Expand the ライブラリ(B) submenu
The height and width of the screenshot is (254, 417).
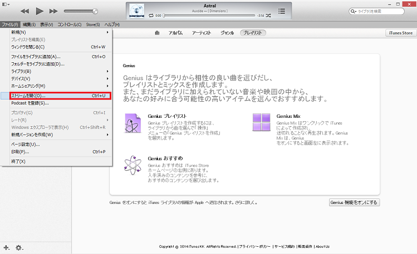(x=60, y=71)
